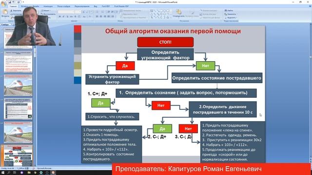This screenshot has height=175, width=312.
Task: Switch to the Показ слайдов ribbon tab
Action: click(x=64, y=6)
